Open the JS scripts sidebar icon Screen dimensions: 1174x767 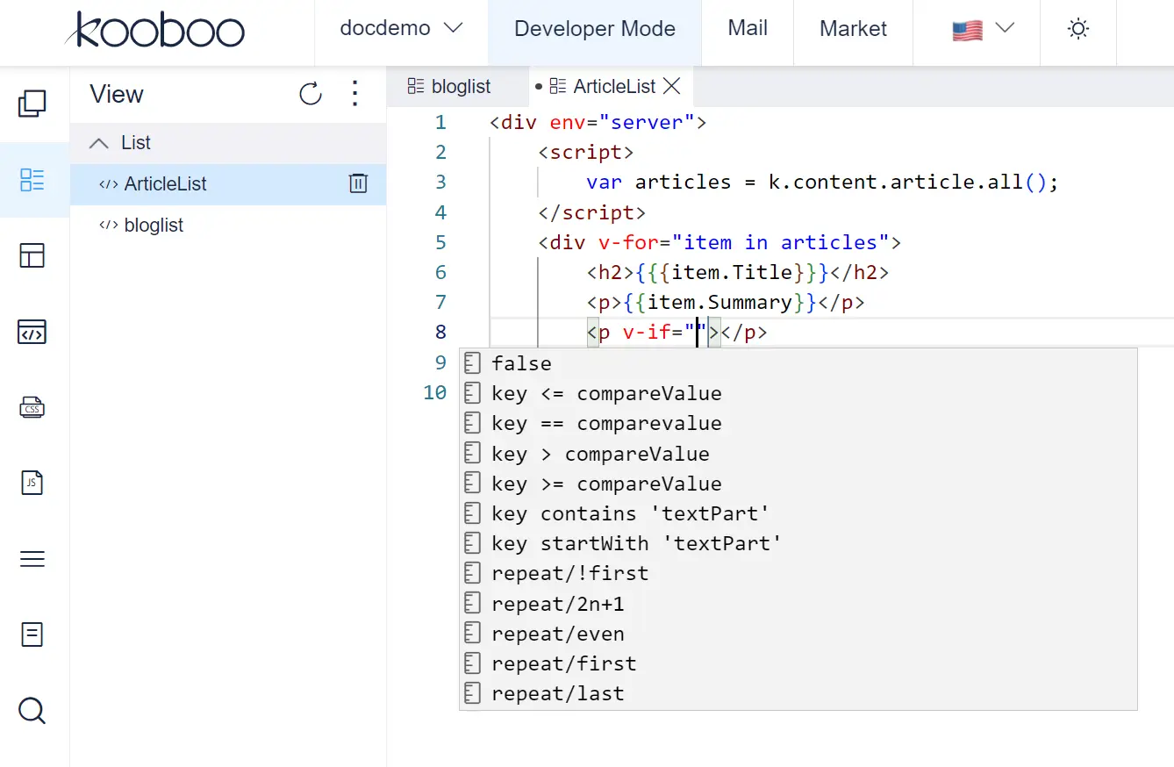click(x=32, y=483)
